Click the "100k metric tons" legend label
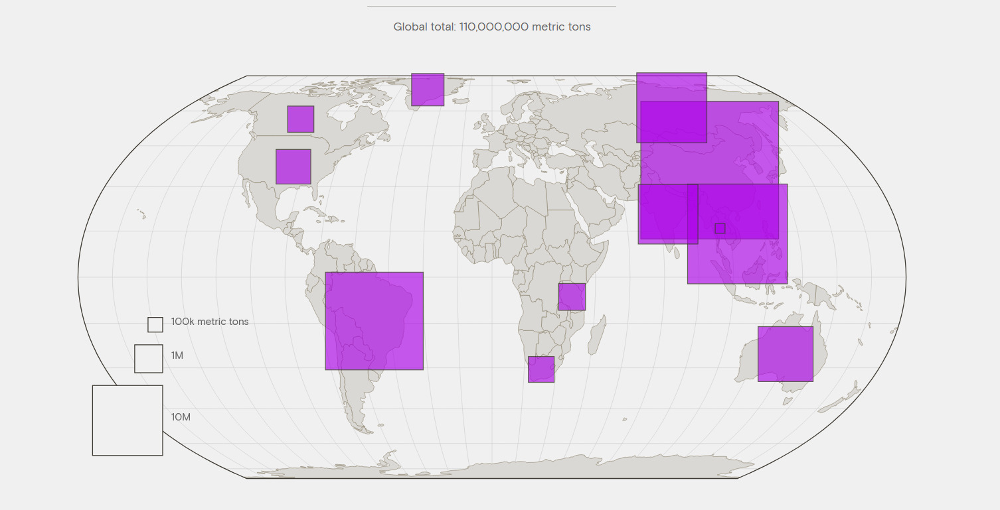Screen dimensions: 1000x510 pos(210,322)
